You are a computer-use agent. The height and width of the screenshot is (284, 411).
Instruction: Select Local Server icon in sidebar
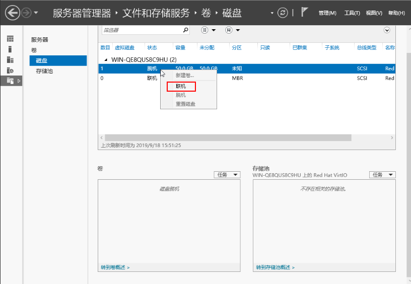tap(10, 49)
